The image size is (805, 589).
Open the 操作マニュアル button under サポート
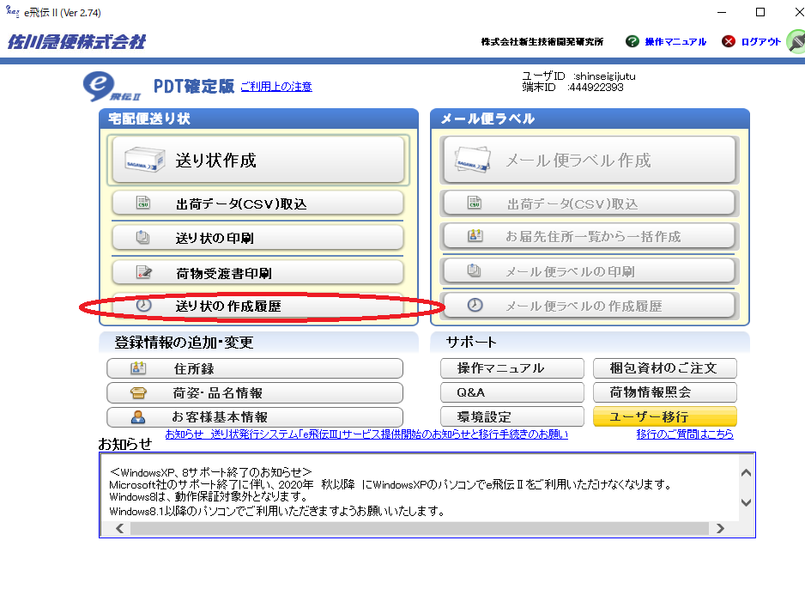click(x=511, y=368)
